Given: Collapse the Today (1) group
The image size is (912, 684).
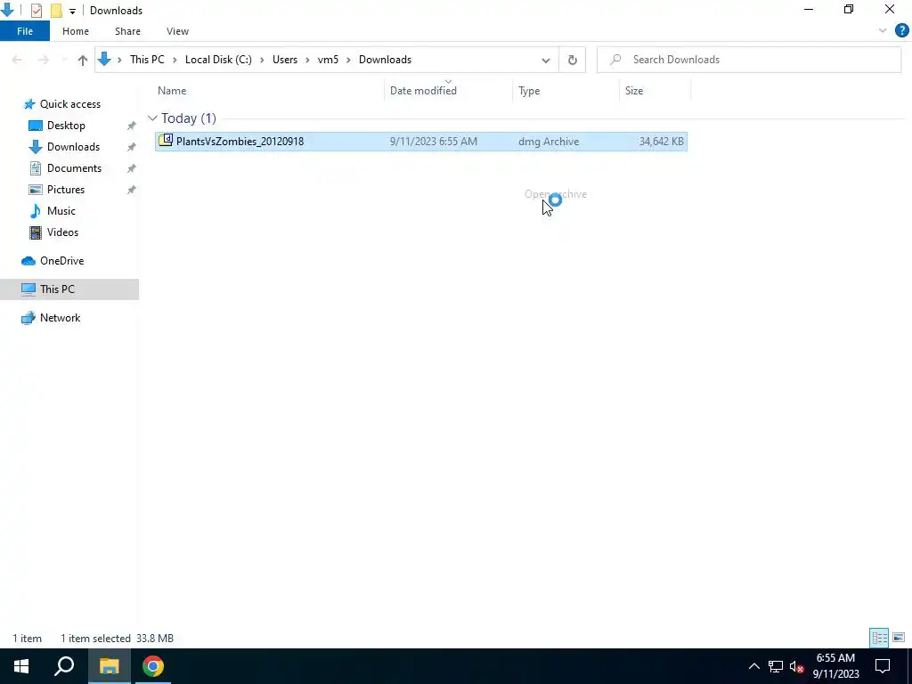Looking at the screenshot, I should pyautogui.click(x=152, y=118).
